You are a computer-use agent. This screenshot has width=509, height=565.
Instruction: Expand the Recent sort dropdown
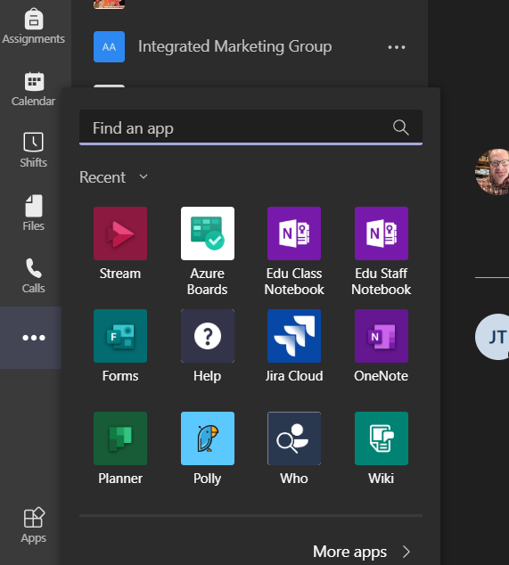(114, 177)
